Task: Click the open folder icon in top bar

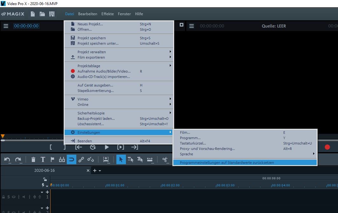Action: point(42,14)
